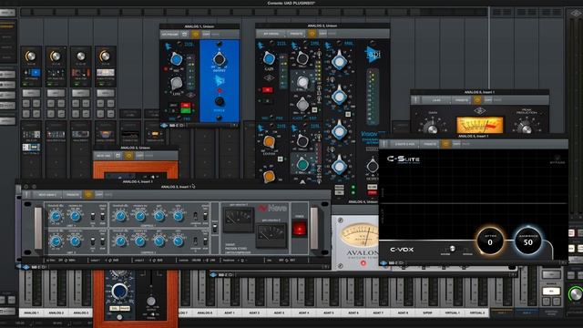Viewport: 583px width, 328px height.
Task: Click second channel strip preamp gain knob
Action: click(56, 56)
